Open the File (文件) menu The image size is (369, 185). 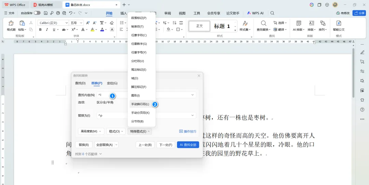coord(10,13)
